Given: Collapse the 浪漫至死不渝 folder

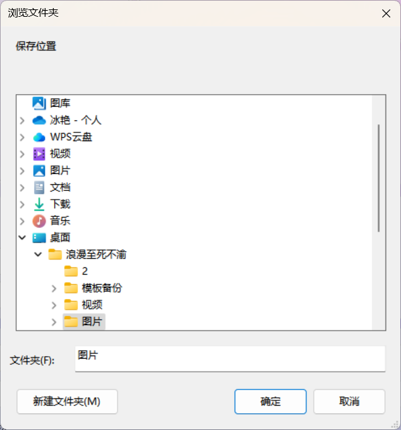Looking at the screenshot, I should 38,255.
